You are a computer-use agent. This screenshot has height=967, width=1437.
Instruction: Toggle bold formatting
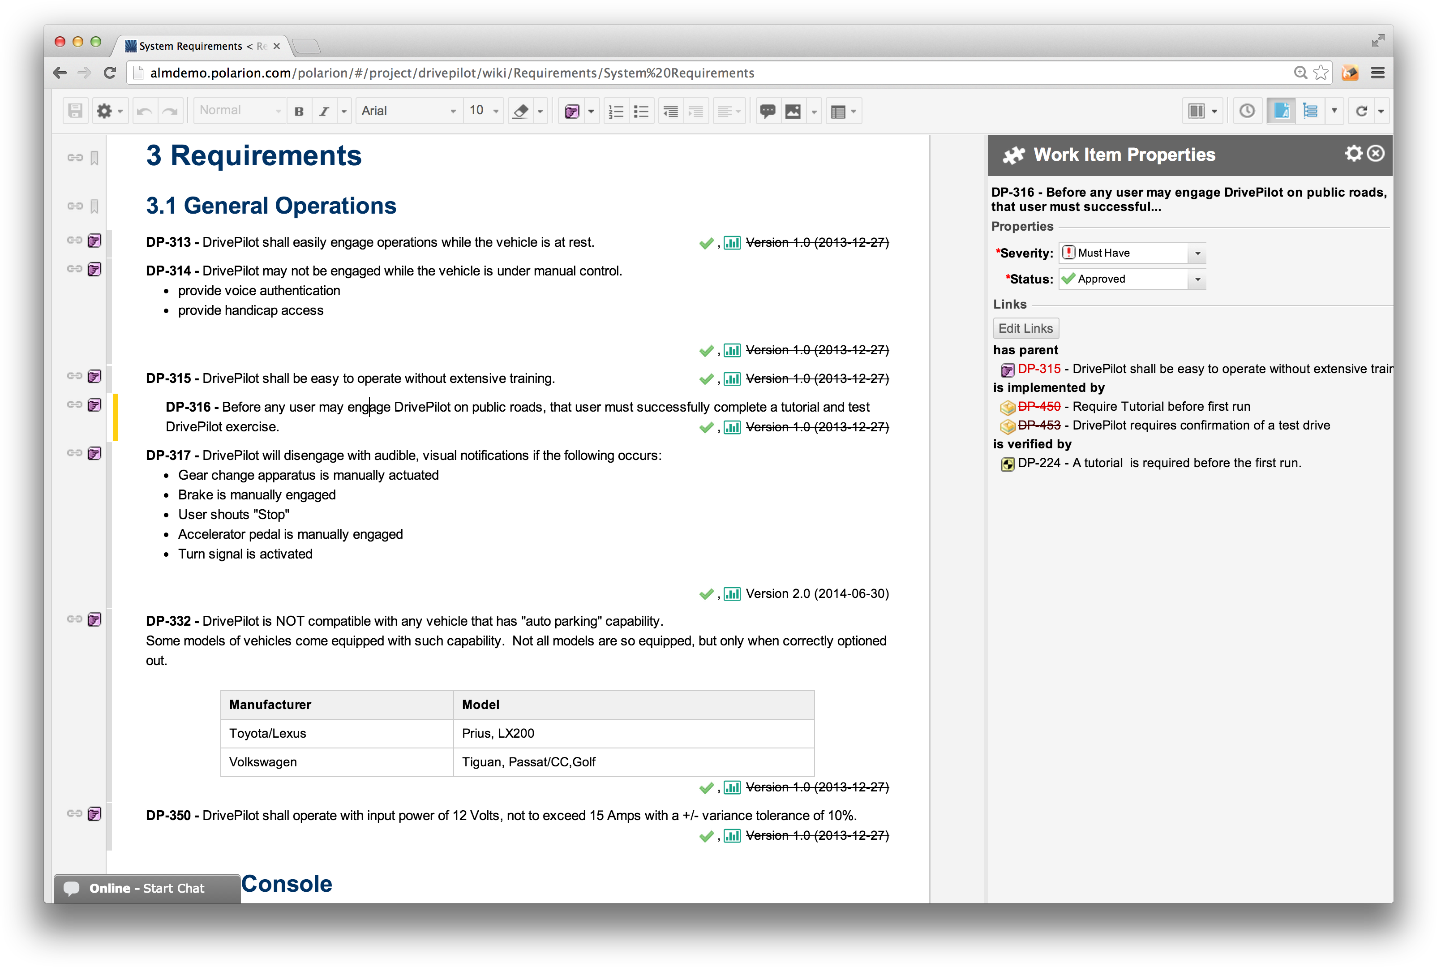click(x=299, y=111)
